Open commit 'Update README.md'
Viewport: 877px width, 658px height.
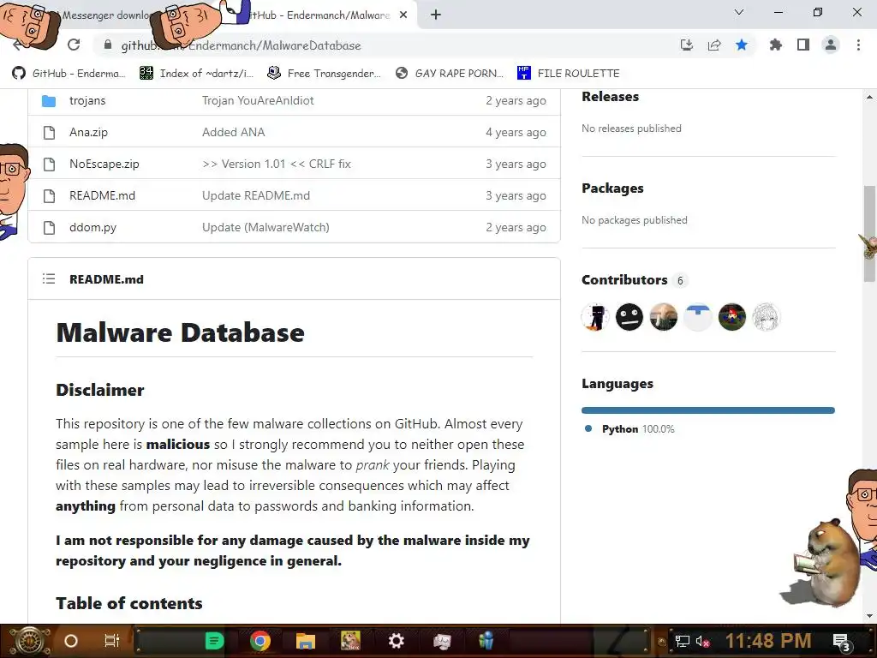(x=255, y=196)
